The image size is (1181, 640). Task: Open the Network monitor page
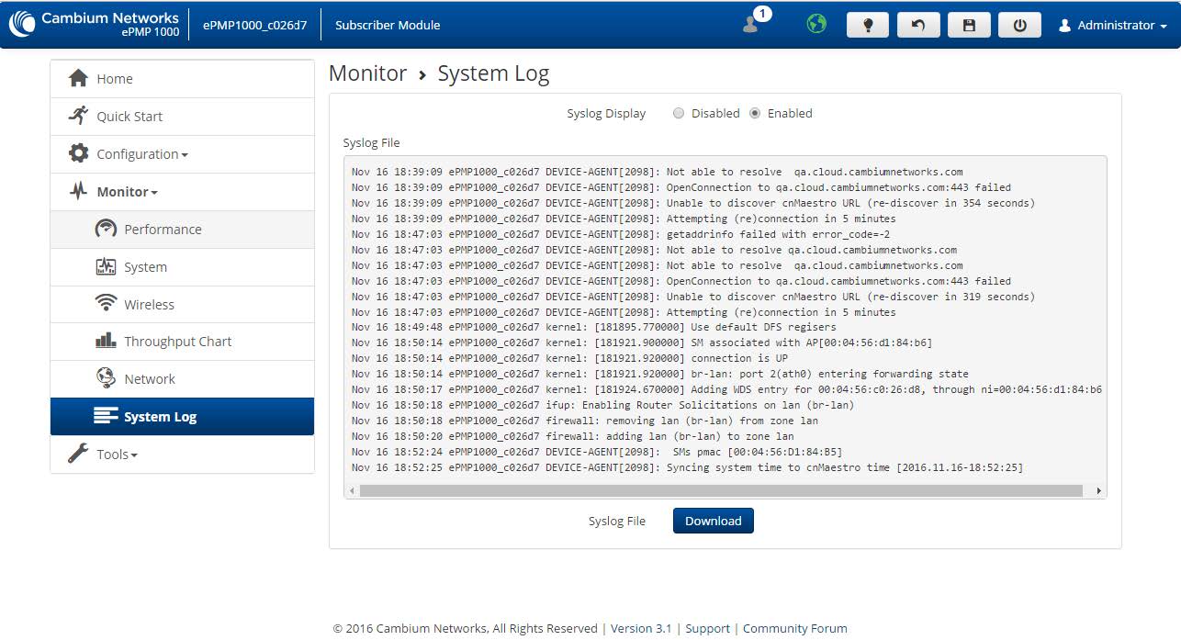(182, 379)
